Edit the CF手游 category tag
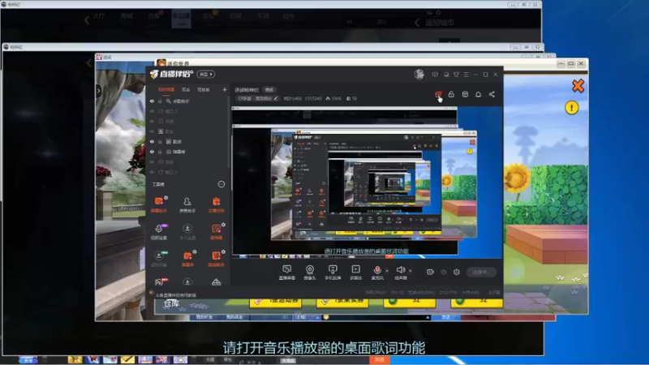The image size is (649, 365). click(258, 98)
